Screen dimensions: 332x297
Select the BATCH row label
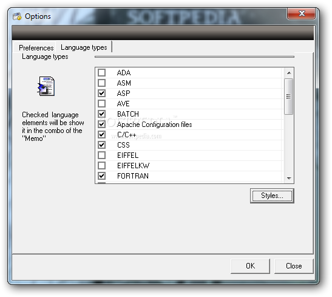coord(128,114)
